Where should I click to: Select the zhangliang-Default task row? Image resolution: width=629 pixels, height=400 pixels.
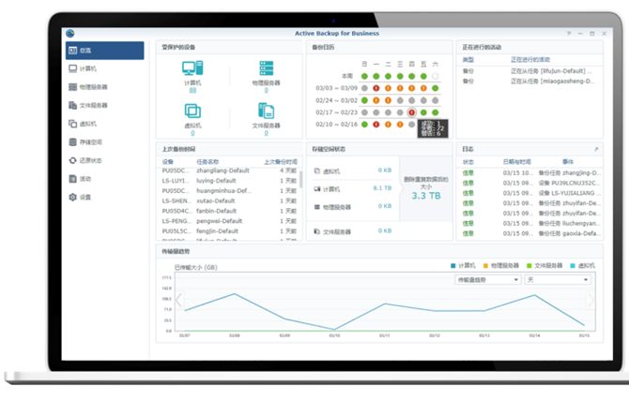coord(229,170)
